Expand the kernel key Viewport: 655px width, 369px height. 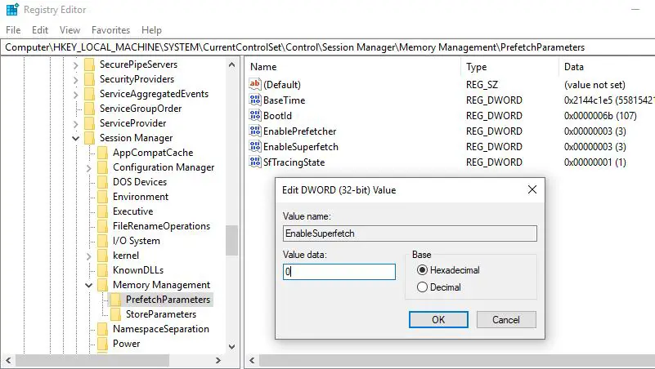click(88, 256)
